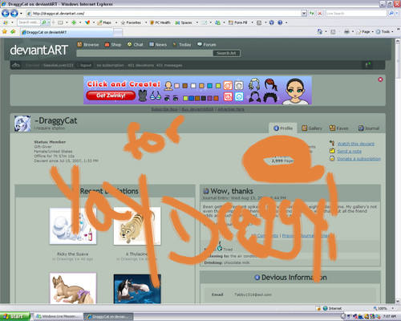This screenshot has width=401, height=321.
Task: Click the Maps toolbar button
Action: tap(104, 22)
